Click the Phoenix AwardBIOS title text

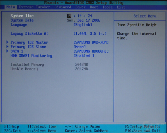[x=84, y=2]
